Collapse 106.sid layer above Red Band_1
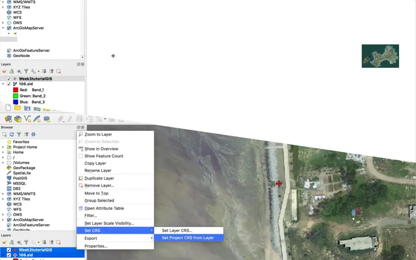 coord(3,84)
